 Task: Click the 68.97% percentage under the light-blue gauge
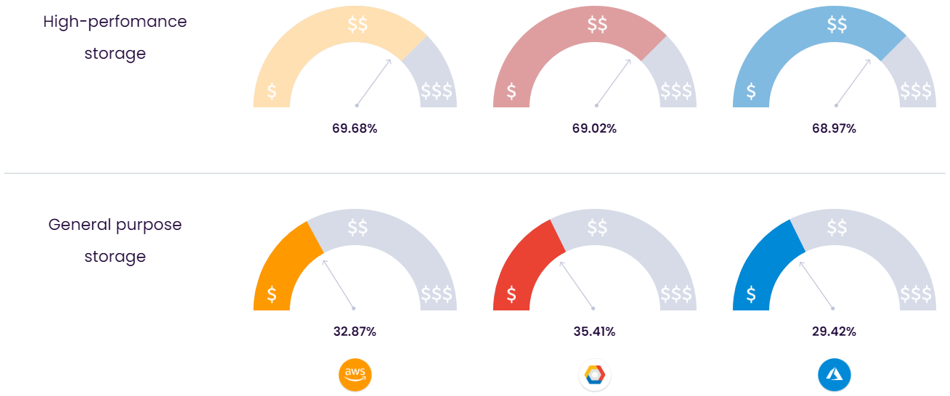(x=834, y=128)
